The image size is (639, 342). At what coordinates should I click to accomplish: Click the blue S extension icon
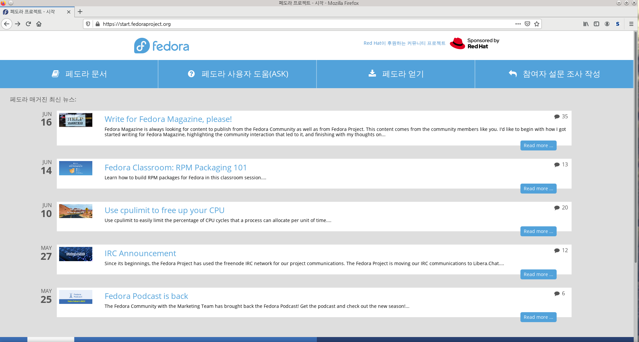point(618,24)
